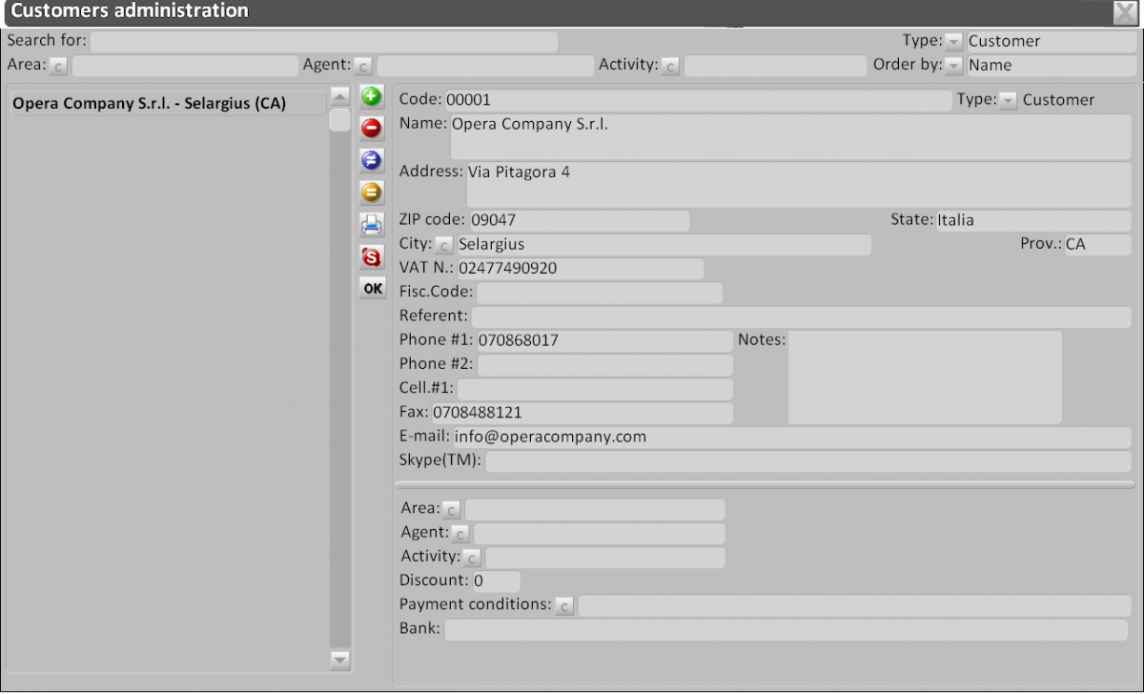The height and width of the screenshot is (694, 1144).
Task: Click the ZIP code field 09047
Action: click(579, 220)
